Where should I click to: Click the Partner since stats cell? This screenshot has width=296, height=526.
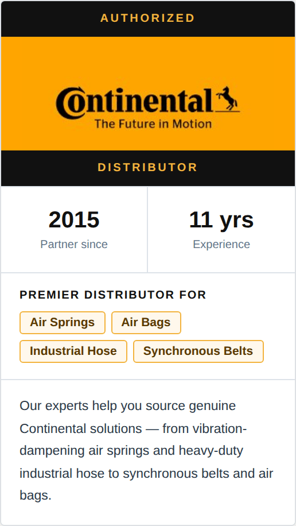(x=74, y=230)
